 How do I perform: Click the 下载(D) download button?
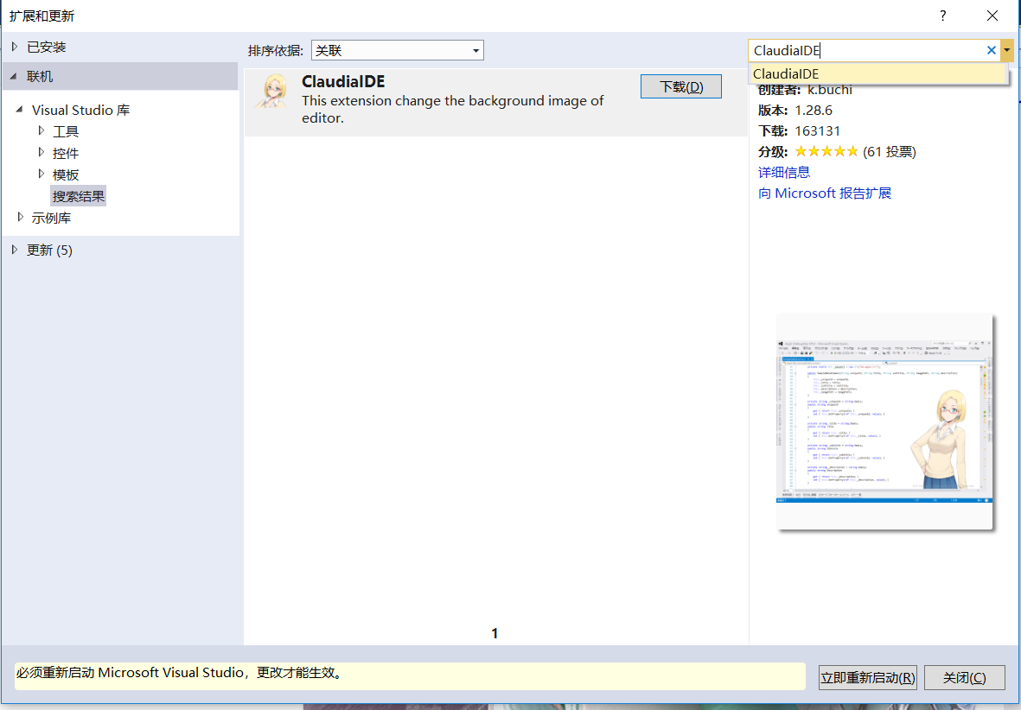click(x=681, y=86)
